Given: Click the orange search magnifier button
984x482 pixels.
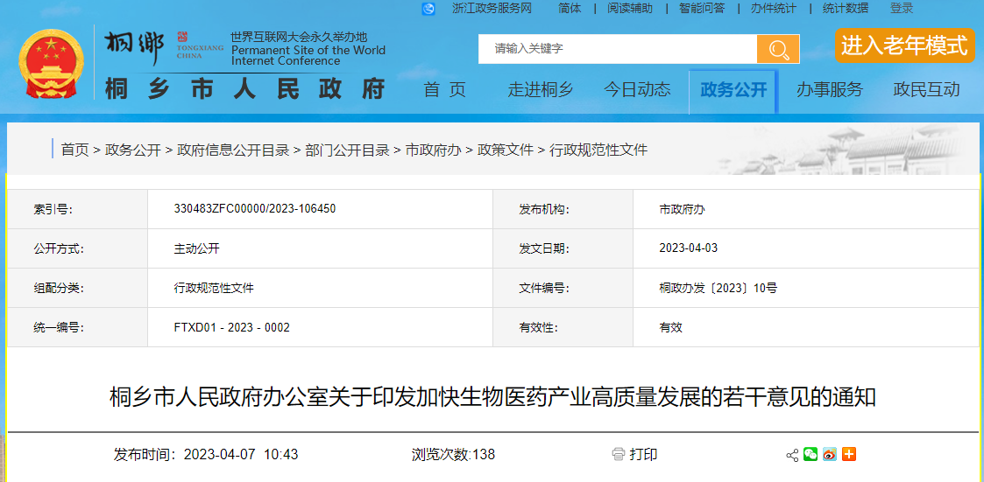Looking at the screenshot, I should pos(778,49).
